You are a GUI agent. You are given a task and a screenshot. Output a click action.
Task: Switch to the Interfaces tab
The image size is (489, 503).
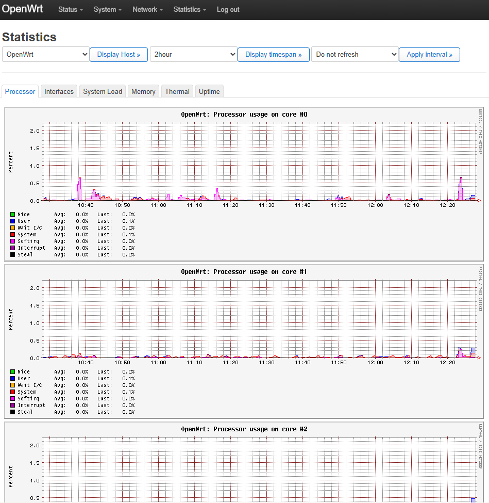coord(59,91)
